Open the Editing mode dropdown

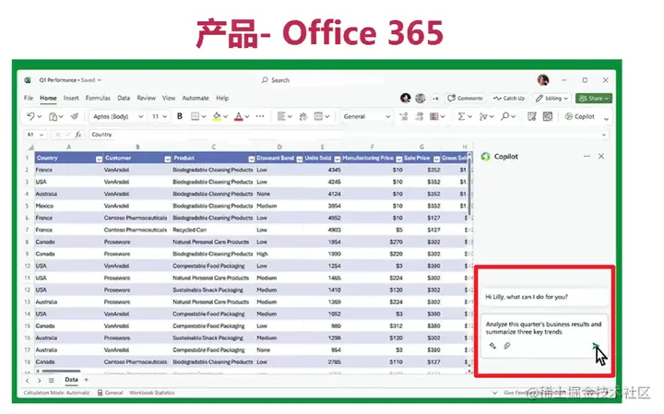551,99
